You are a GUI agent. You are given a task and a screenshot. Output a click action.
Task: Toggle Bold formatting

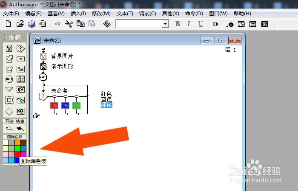178,24
